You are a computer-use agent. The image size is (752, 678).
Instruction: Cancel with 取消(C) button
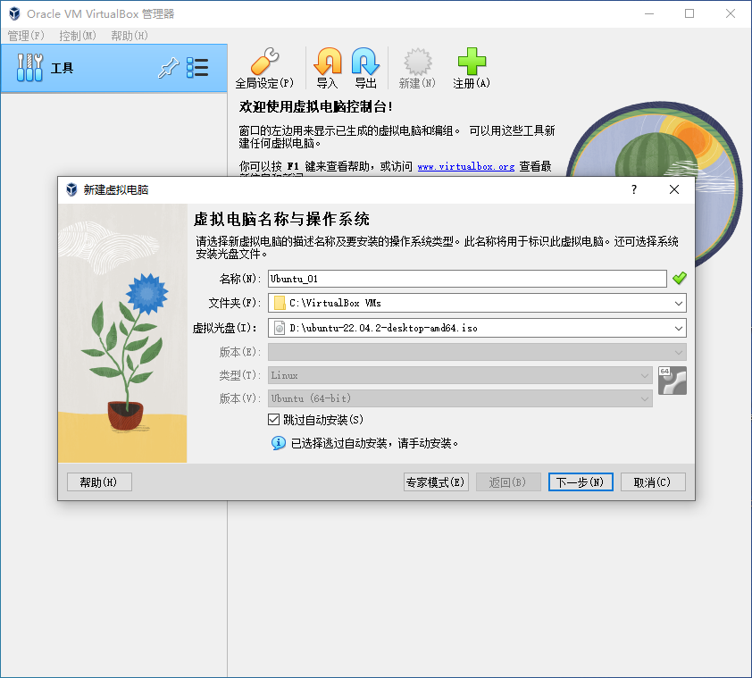pyautogui.click(x=653, y=482)
